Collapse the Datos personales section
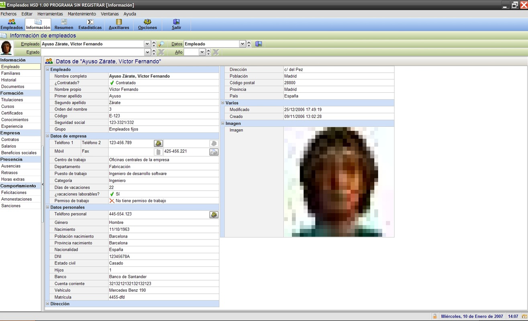Screen dimensions: 528x321 coord(47,207)
